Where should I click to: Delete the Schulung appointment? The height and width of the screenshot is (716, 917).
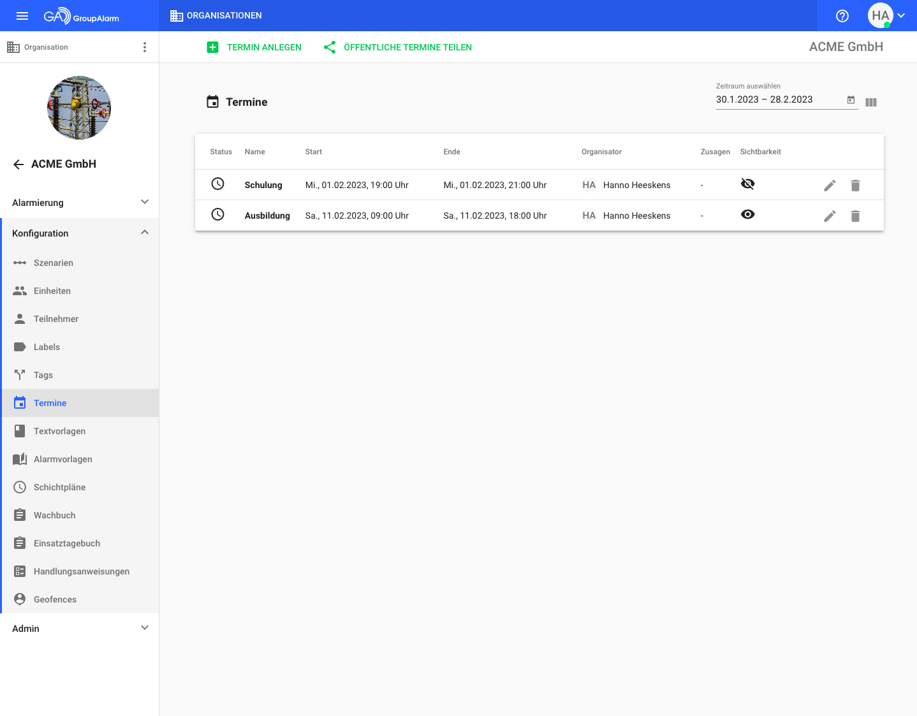(855, 186)
